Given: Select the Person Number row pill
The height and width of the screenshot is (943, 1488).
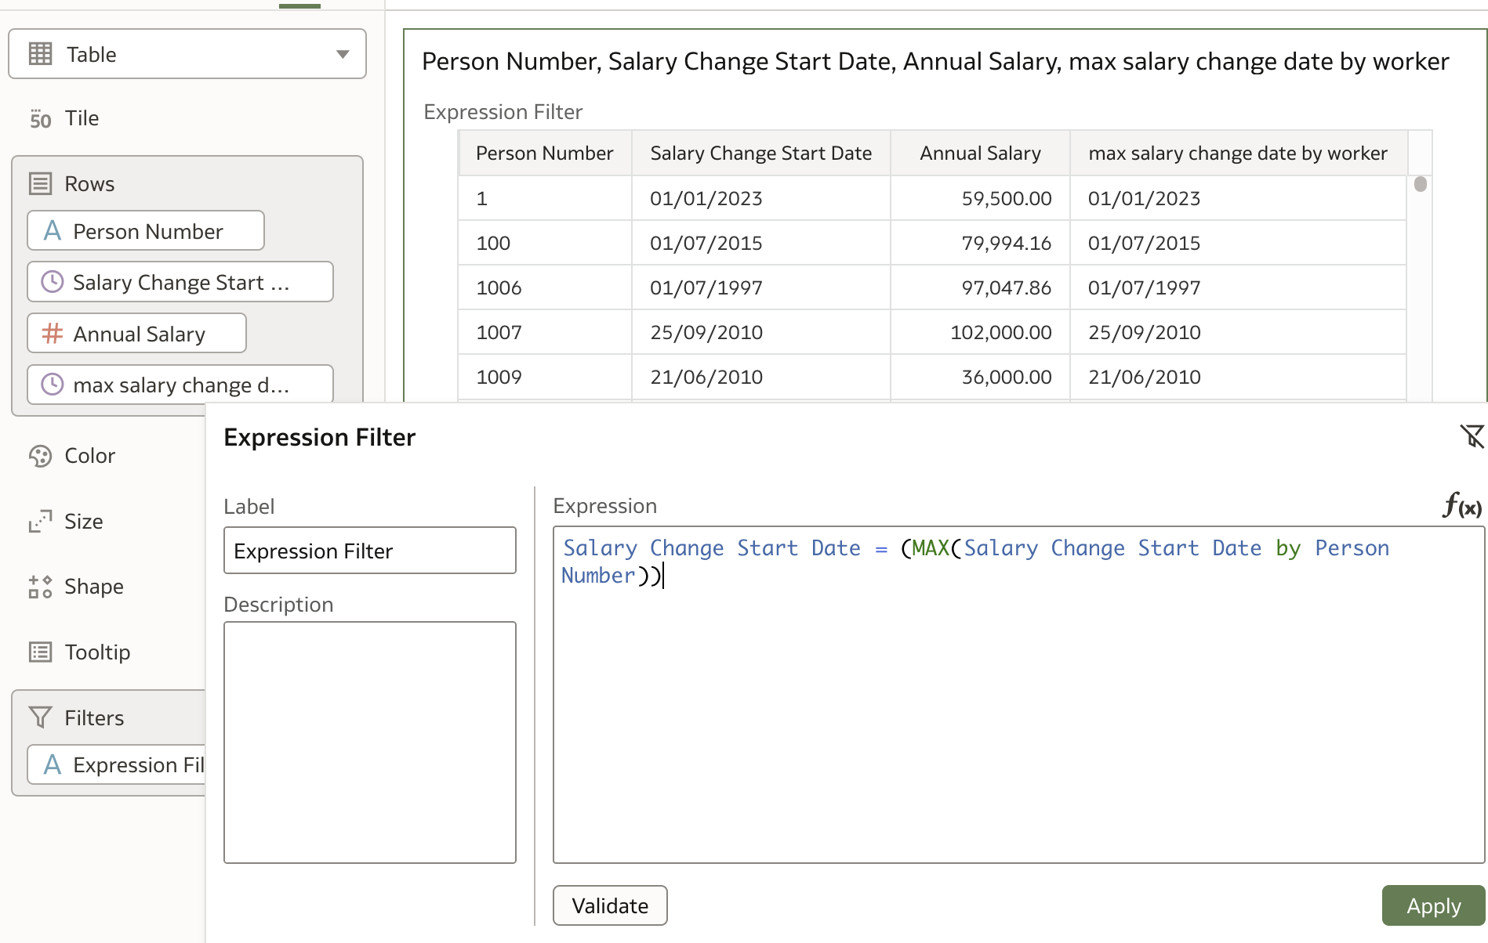Looking at the screenshot, I should [146, 231].
